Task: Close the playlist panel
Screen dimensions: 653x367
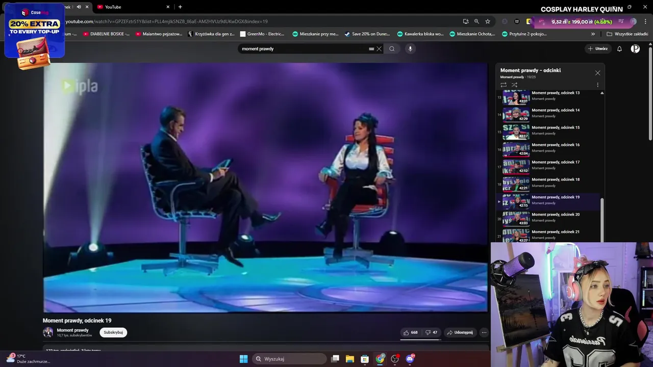Action: tap(597, 73)
